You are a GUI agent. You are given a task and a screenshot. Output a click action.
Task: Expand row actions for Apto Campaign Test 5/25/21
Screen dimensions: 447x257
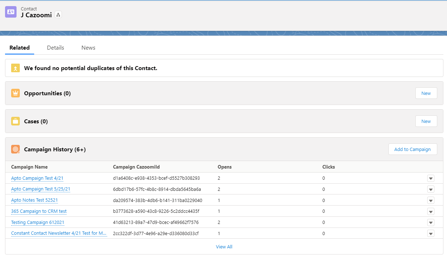[431, 189]
